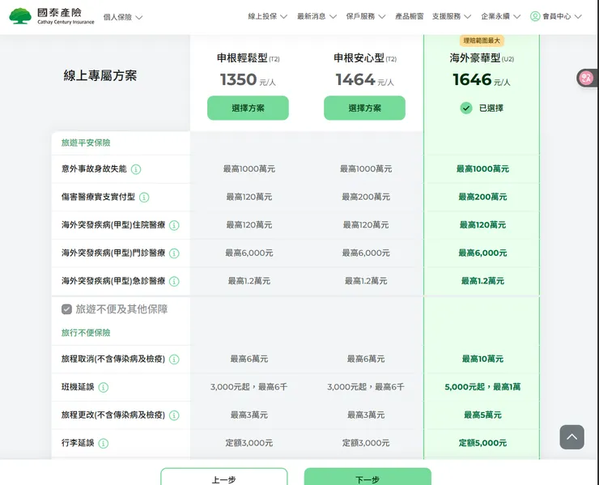This screenshot has height=485, width=599.
Task: Open info icon for 傷害醫療實支實付型
Action: pyautogui.click(x=144, y=198)
